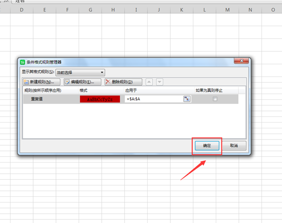Select column I header
The width and height of the screenshot is (282, 223).
click(136, 10)
